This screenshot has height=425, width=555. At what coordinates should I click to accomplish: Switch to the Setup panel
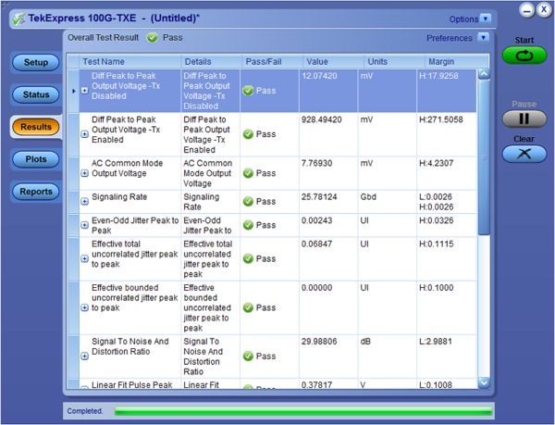pyautogui.click(x=35, y=63)
